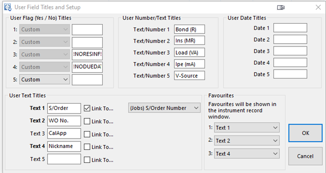Open Favourites 3 dropdown showing Text 4

(247, 154)
